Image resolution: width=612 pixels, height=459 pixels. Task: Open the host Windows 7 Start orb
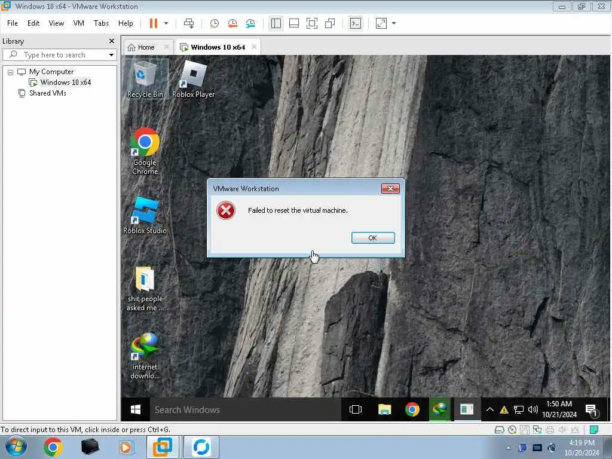pos(16,447)
